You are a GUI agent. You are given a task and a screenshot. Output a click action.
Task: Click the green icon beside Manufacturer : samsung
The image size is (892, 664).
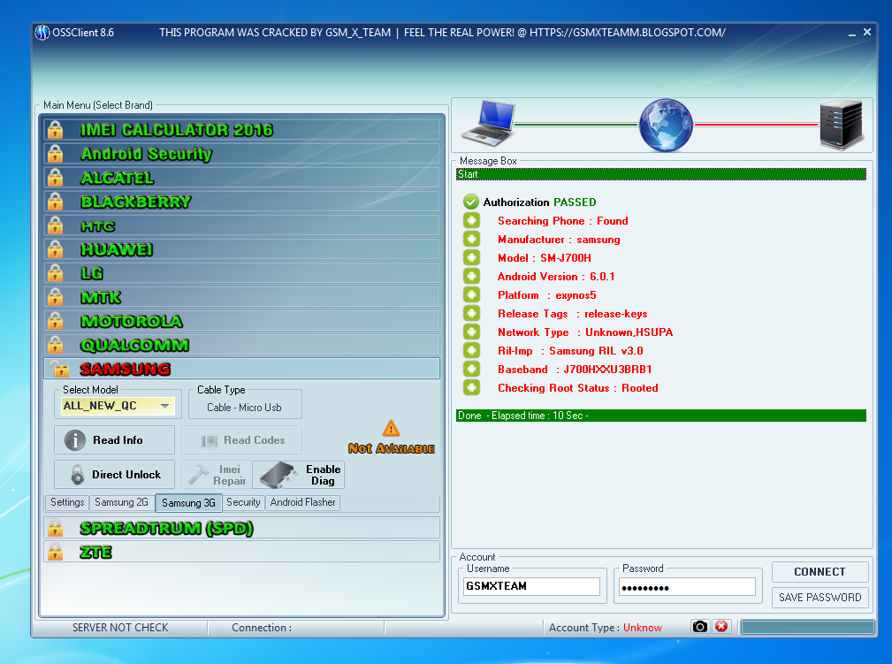[471, 240]
